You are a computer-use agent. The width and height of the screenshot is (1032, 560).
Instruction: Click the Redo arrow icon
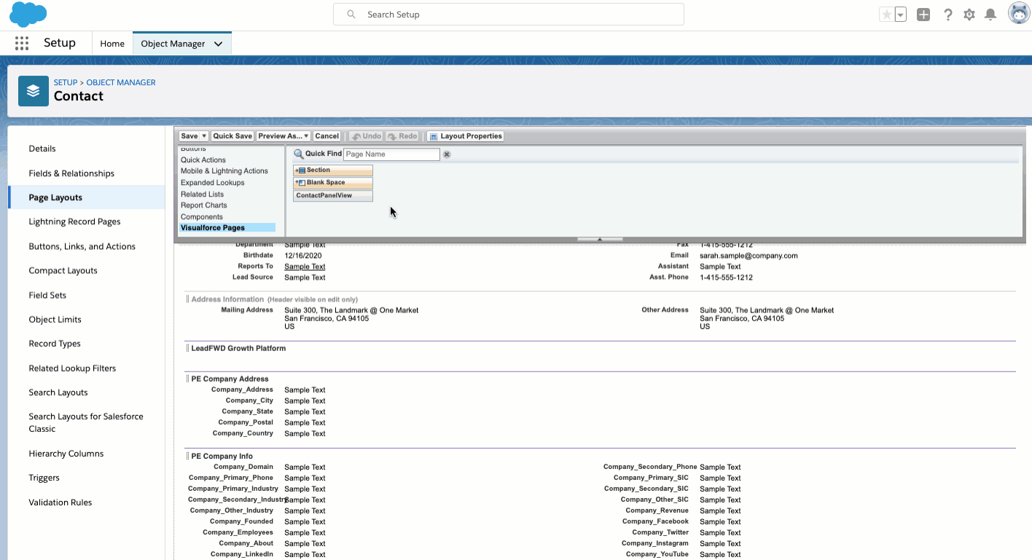click(392, 136)
